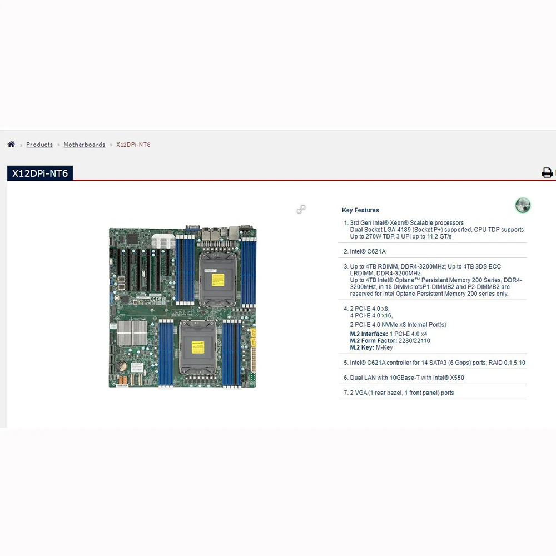The height and width of the screenshot is (556, 556).
Task: Click the 2 VGA ports feature line
Action: click(x=402, y=393)
